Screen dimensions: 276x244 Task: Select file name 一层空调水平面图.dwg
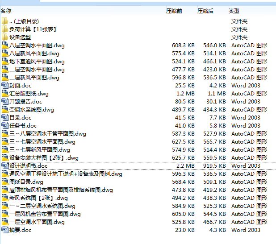(x=37, y=222)
